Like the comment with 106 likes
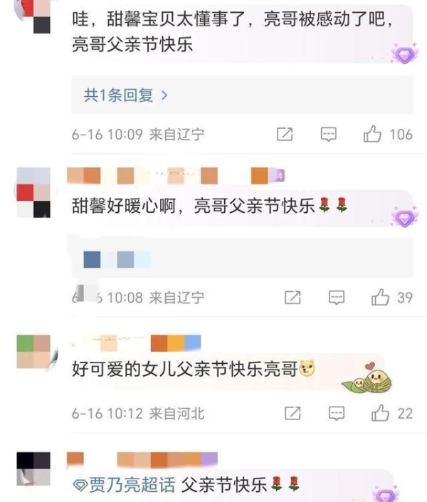 [x=372, y=134]
